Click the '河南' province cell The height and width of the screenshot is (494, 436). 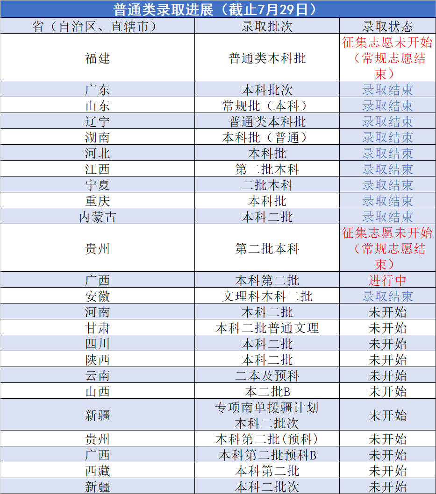point(97,312)
